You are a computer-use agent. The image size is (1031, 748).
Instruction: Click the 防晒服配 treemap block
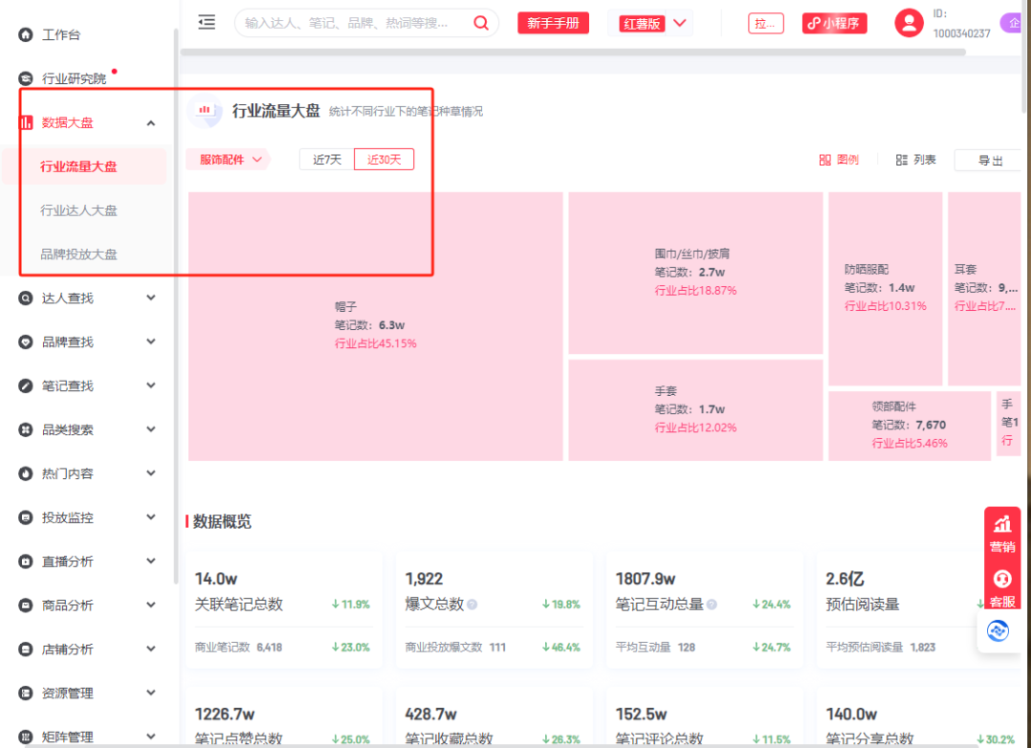[885, 288]
